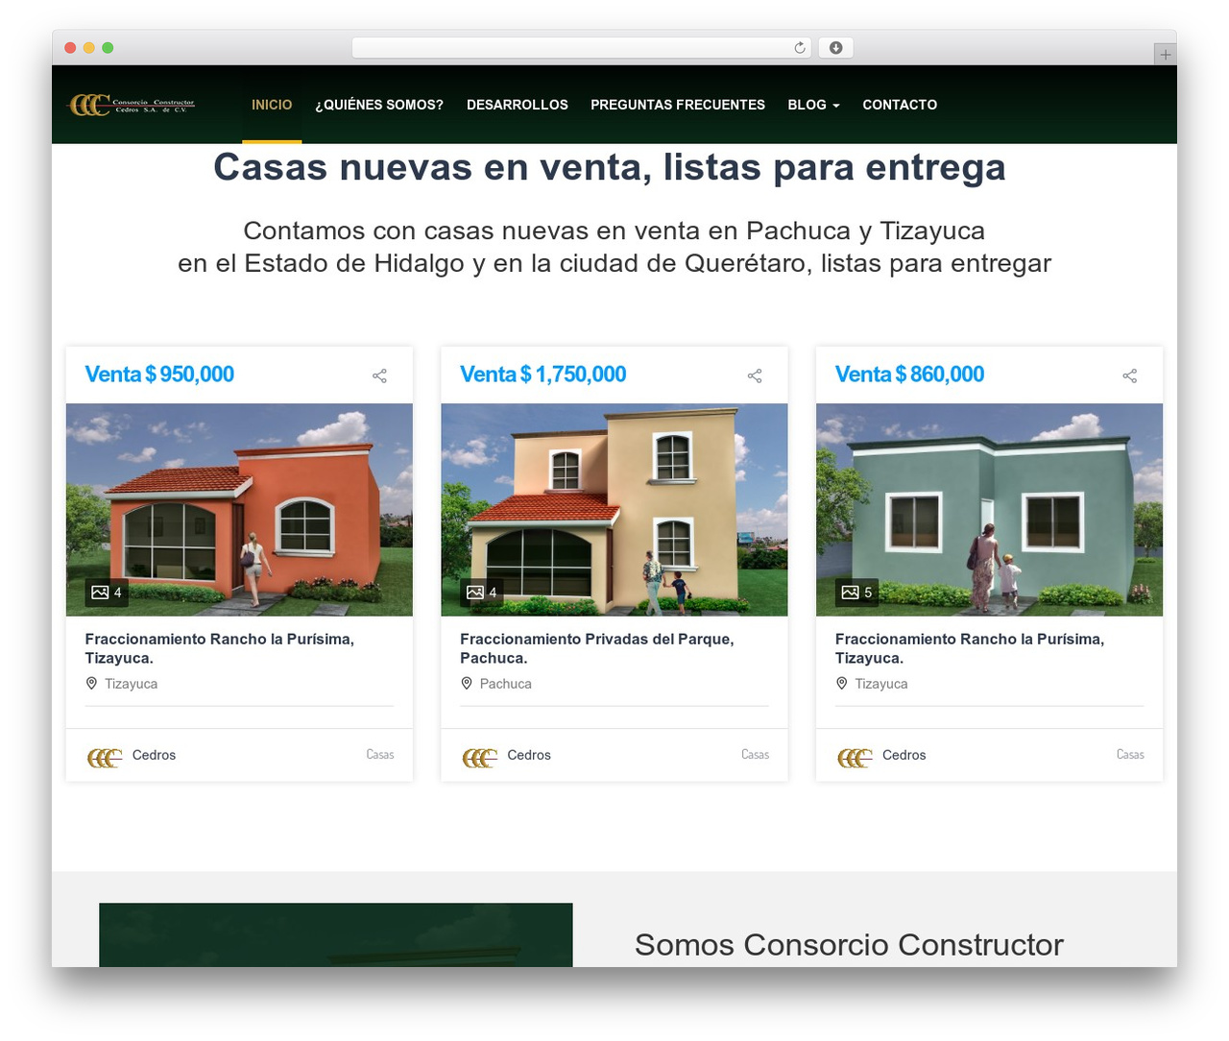Click Cedros agency logo on $1,750,000 card
This screenshot has width=1229, height=1041.
480,758
